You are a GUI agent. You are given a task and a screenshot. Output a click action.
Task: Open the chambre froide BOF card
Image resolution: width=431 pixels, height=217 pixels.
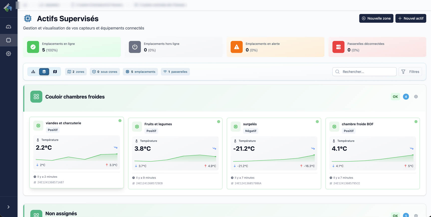[373, 153]
